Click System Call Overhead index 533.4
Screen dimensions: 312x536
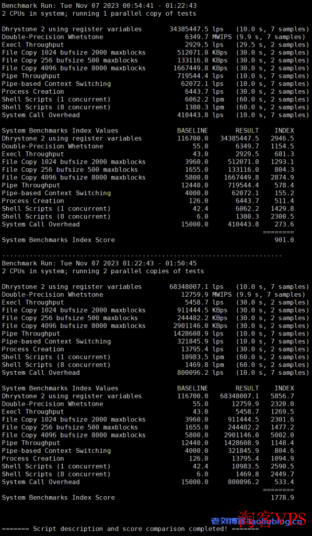pos(284,482)
